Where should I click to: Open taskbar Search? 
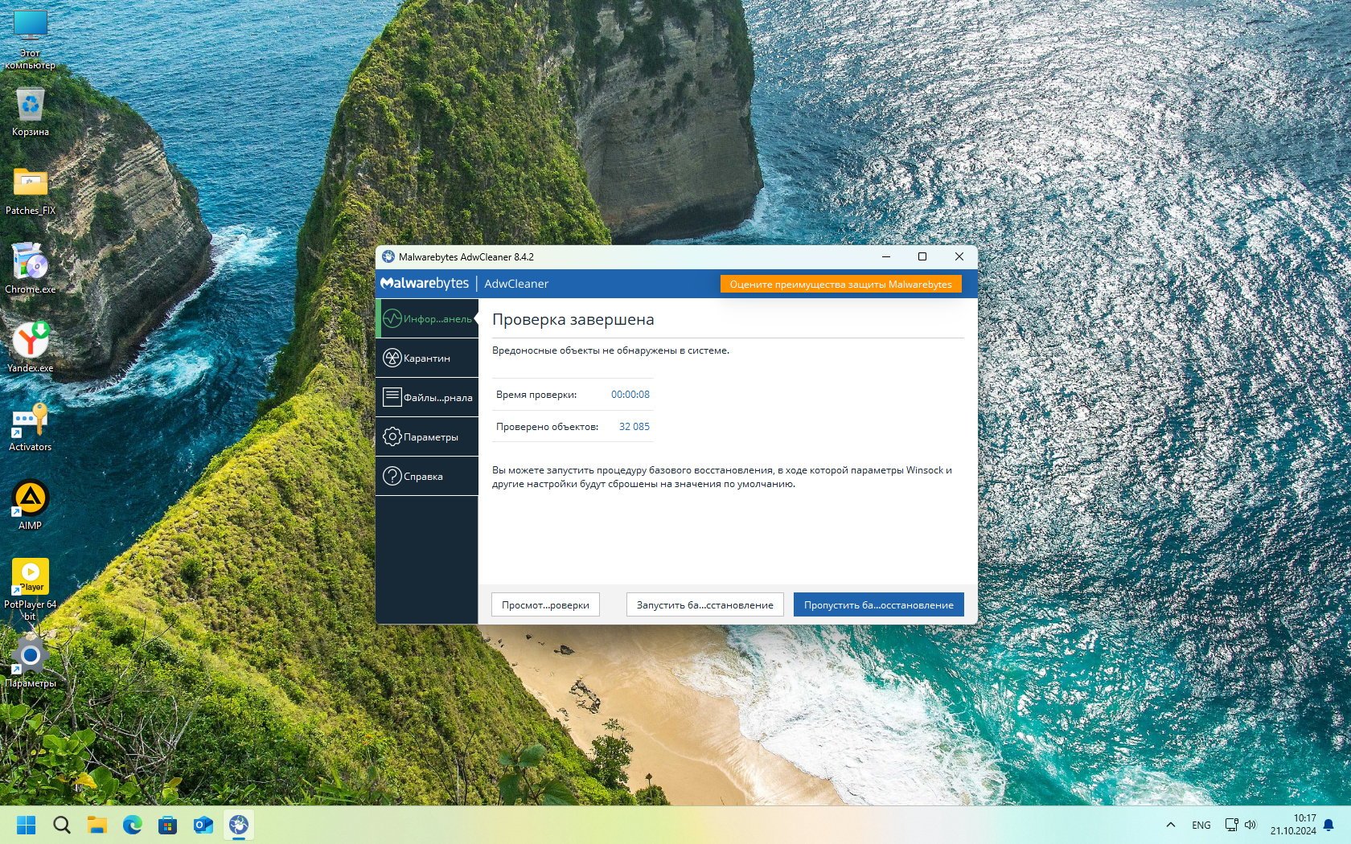(x=62, y=825)
